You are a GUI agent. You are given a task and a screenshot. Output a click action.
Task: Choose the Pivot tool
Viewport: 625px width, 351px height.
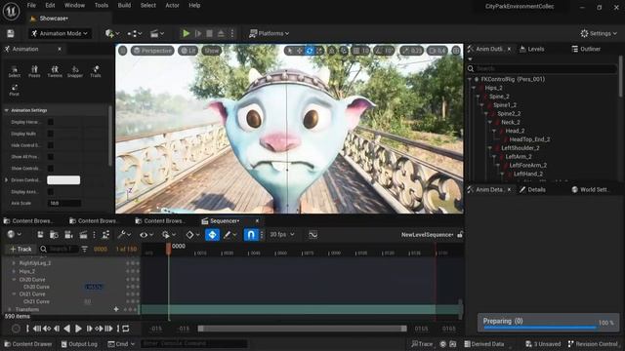coord(15,90)
